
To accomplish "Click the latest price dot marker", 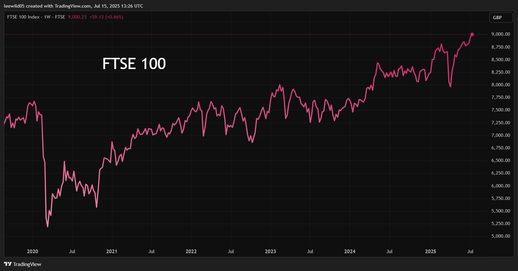I will [472, 34].
